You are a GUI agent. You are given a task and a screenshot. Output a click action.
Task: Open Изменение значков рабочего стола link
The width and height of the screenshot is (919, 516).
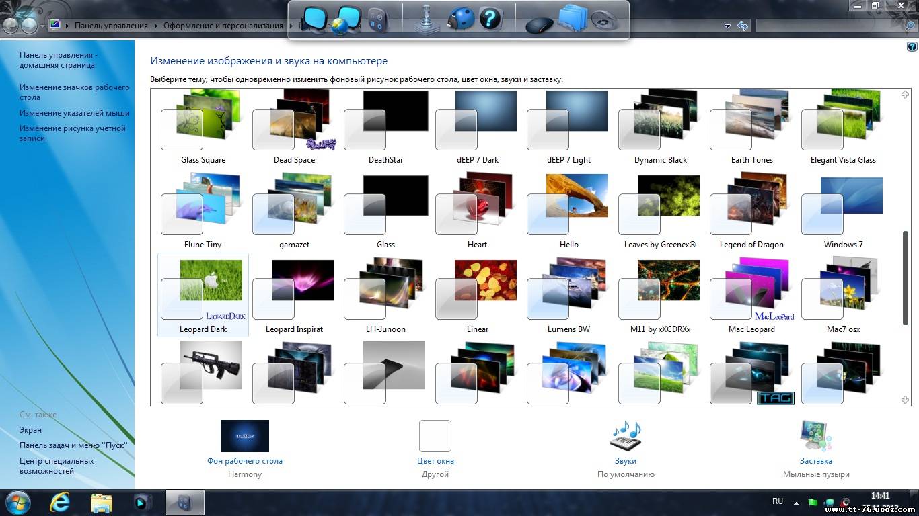[75, 92]
